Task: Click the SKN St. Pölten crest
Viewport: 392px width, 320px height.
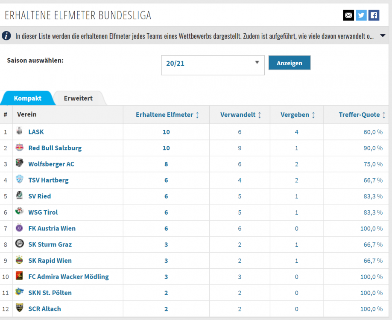Action: tap(19, 292)
